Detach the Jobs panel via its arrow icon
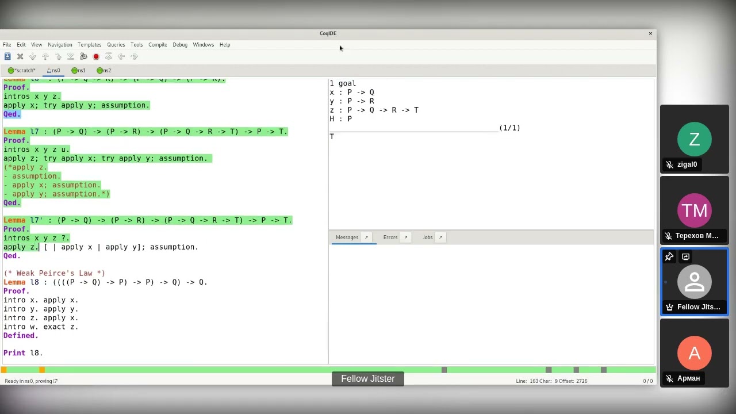 coord(440,237)
